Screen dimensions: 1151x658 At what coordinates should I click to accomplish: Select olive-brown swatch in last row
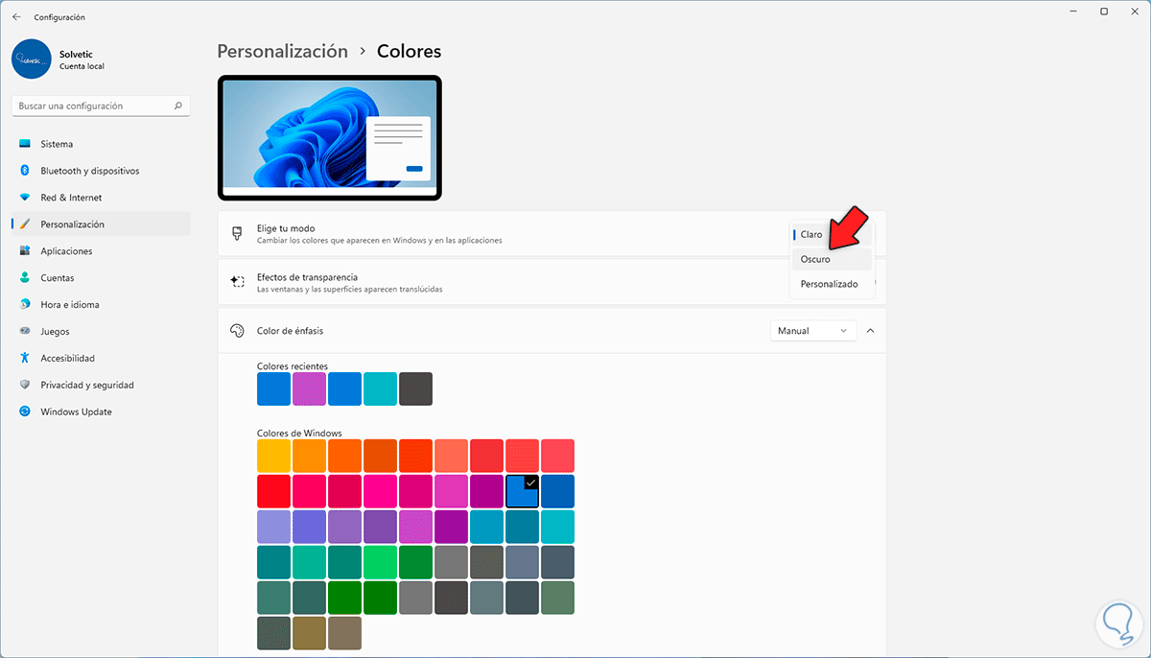(310, 633)
